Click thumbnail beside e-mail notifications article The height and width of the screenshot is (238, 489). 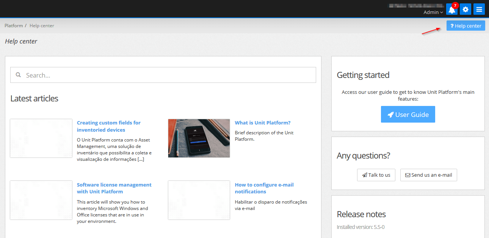[199, 200]
